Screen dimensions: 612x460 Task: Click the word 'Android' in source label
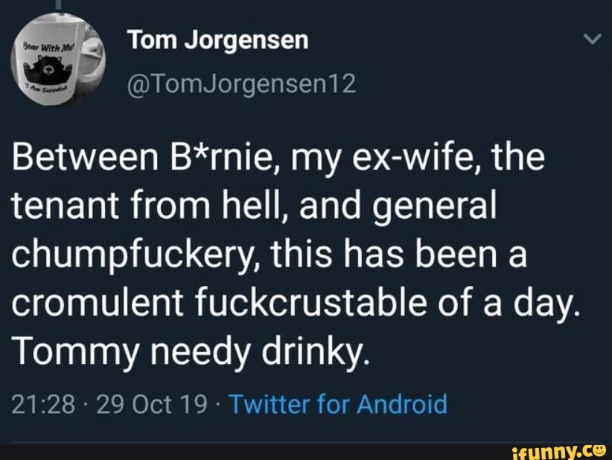pos(402,404)
